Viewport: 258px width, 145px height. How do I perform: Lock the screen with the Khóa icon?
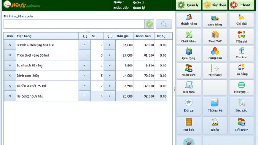point(215,125)
